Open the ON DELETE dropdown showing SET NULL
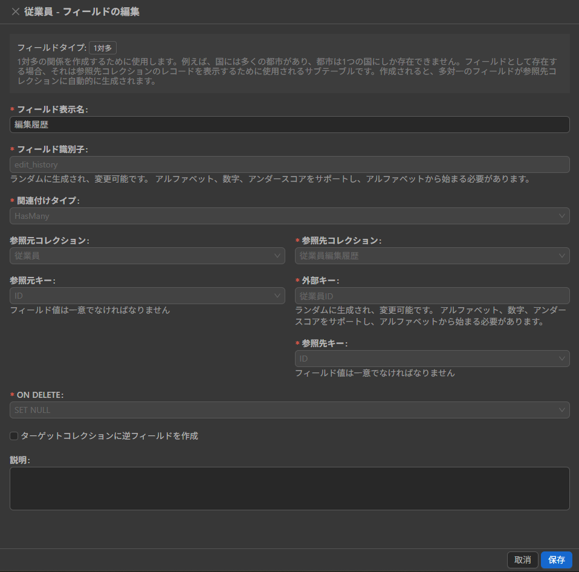The width and height of the screenshot is (579, 572). click(x=289, y=410)
